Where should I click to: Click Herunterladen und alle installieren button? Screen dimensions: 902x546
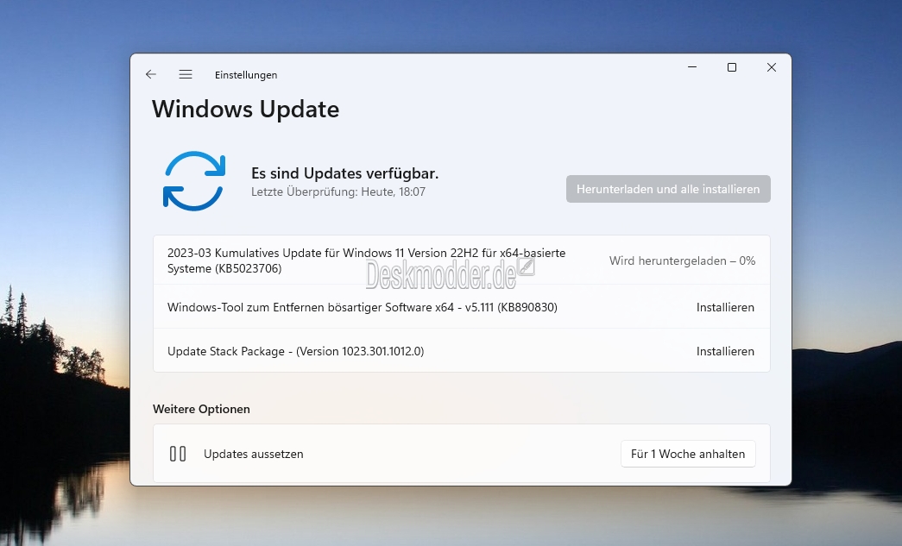pyautogui.click(x=668, y=189)
